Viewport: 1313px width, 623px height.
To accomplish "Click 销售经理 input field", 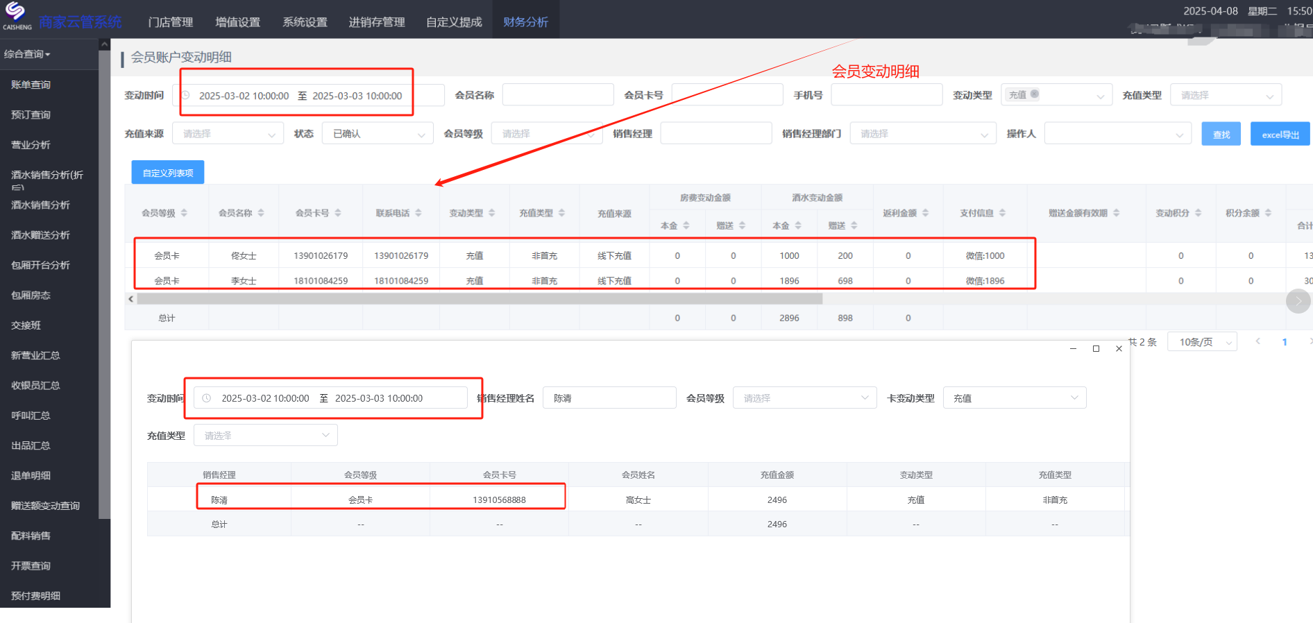I will (x=716, y=133).
